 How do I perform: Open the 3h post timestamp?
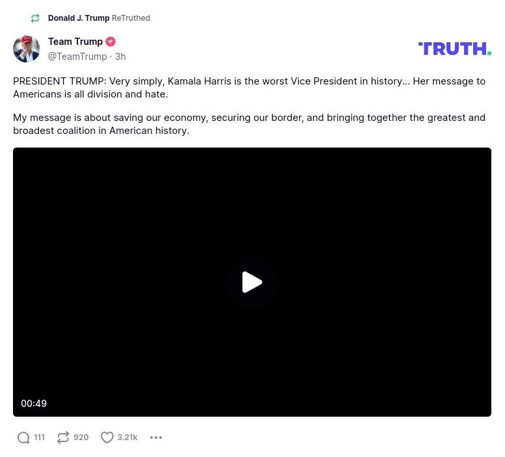coord(120,57)
